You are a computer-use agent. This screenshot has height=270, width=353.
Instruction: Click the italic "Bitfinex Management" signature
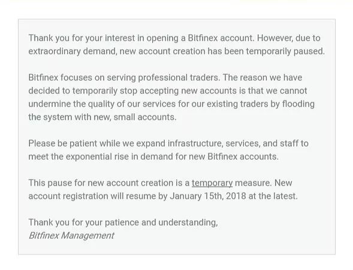tap(71, 236)
